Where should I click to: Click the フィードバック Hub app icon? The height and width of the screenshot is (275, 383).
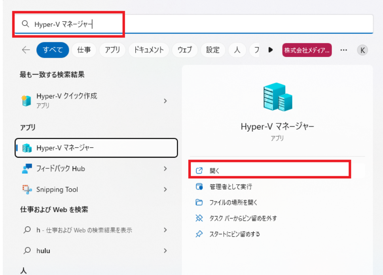[26, 169]
